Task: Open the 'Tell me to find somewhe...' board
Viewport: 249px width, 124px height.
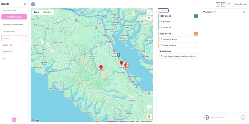Action: tap(14, 25)
